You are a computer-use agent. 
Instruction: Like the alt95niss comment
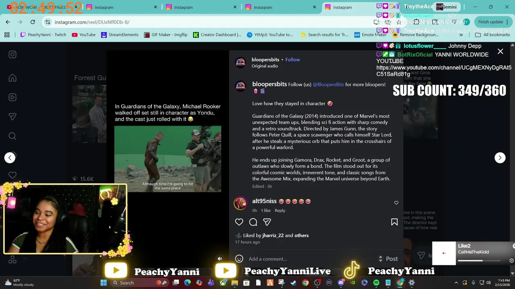396,203
